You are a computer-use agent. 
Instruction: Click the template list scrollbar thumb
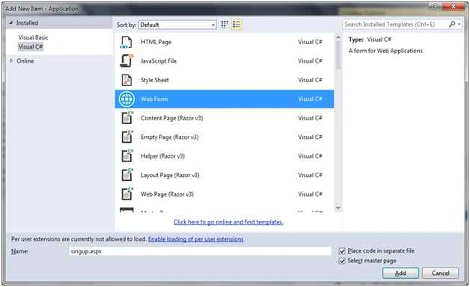coord(338,56)
